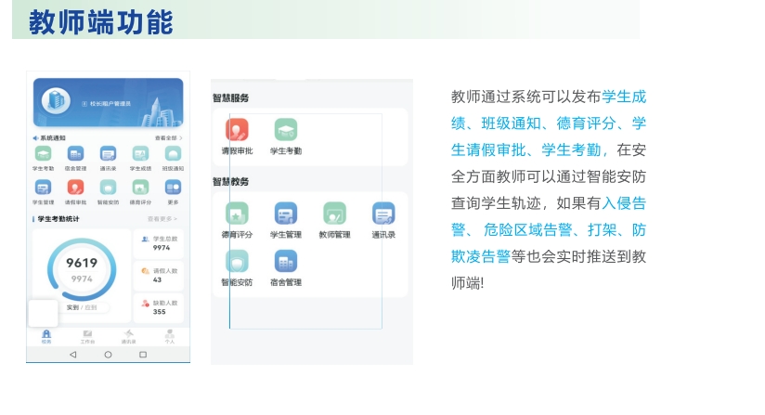Tap the 缺勤人数 355 card

[159, 307]
